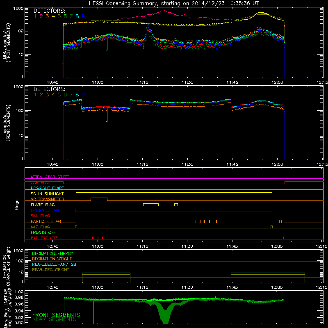Click DETECTORS: label in front segments plot
Image resolution: width=328 pixels, height=328 pixels.
pyautogui.click(x=49, y=11)
